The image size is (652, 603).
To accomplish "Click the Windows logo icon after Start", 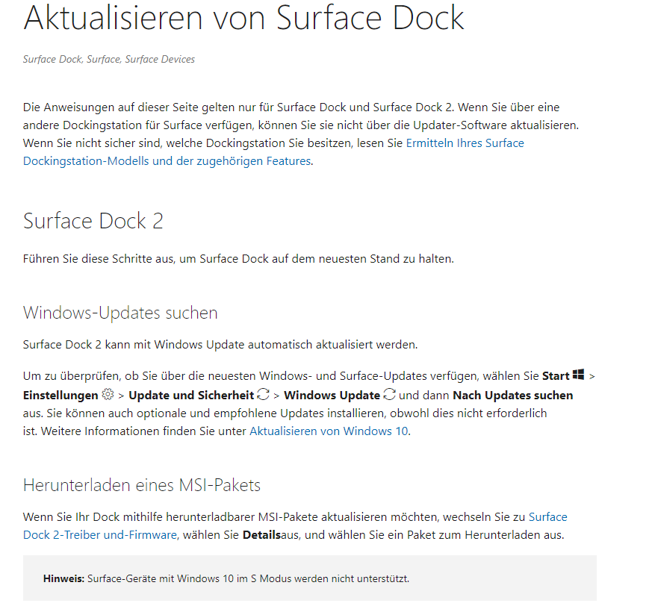I will pos(578,375).
